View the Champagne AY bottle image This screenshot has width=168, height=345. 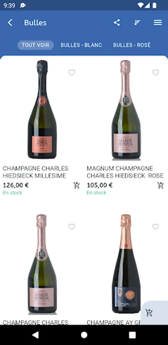(x=126, y=264)
